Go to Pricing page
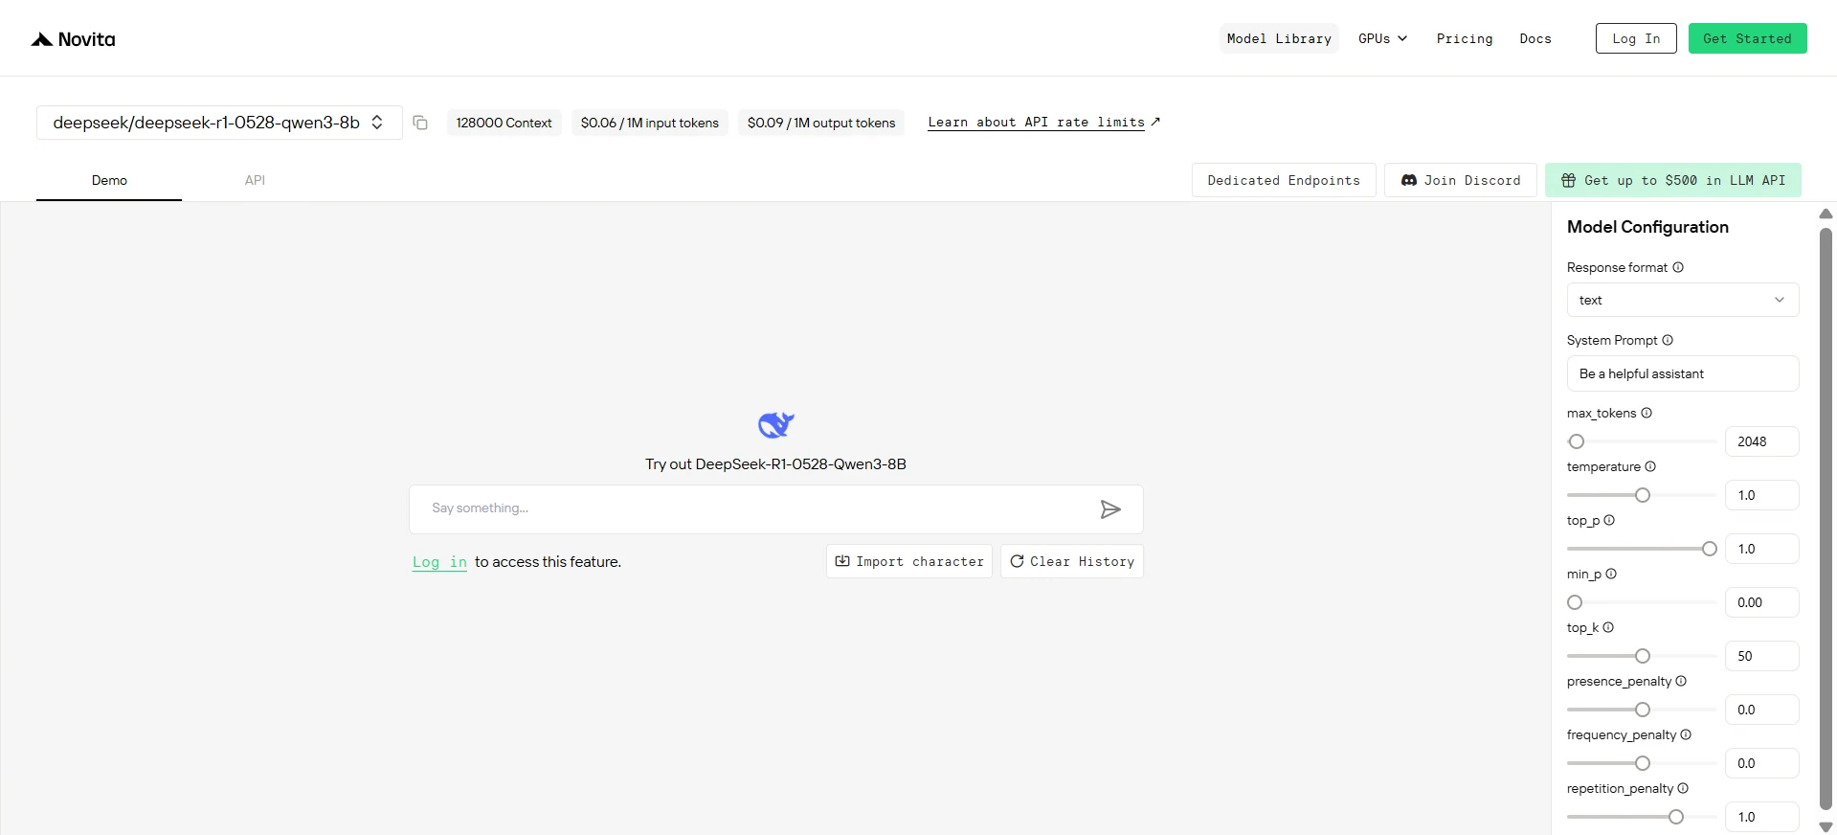Image resolution: width=1837 pixels, height=835 pixels. (x=1464, y=38)
